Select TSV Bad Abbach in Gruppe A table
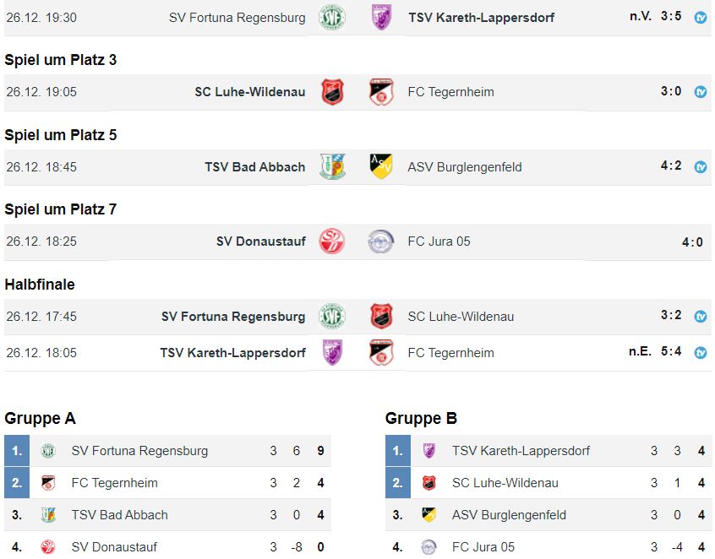Viewport: 715px width, 559px height. [119, 515]
